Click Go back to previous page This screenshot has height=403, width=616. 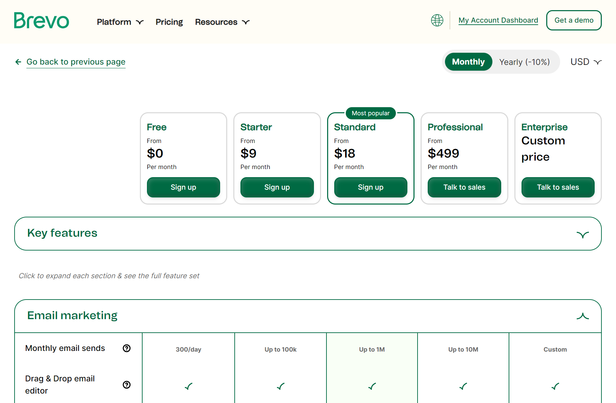pos(76,62)
